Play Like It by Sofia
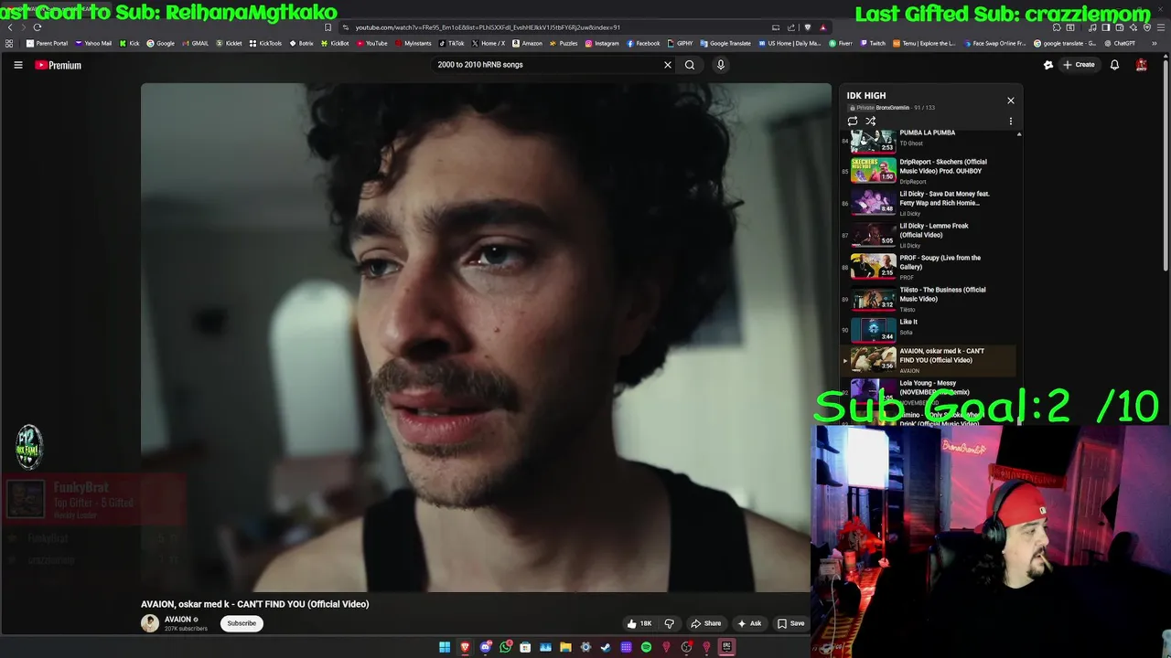 [928, 329]
